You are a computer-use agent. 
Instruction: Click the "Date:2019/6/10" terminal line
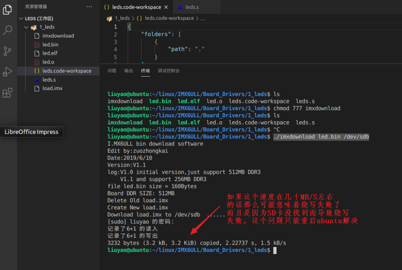130,158
